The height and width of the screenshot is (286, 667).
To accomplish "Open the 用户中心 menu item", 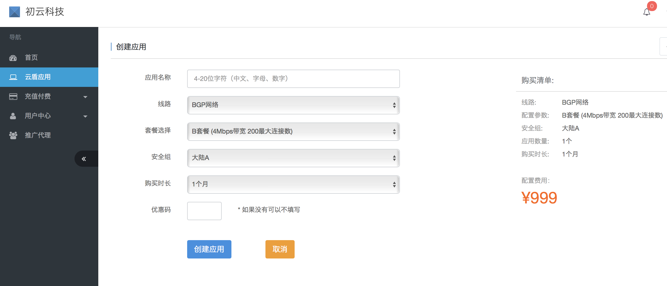I will pyautogui.click(x=49, y=116).
